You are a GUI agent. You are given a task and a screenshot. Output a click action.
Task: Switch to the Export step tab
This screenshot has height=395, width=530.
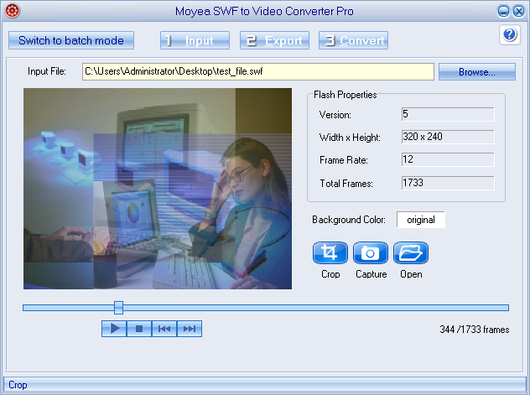pyautogui.click(x=274, y=40)
